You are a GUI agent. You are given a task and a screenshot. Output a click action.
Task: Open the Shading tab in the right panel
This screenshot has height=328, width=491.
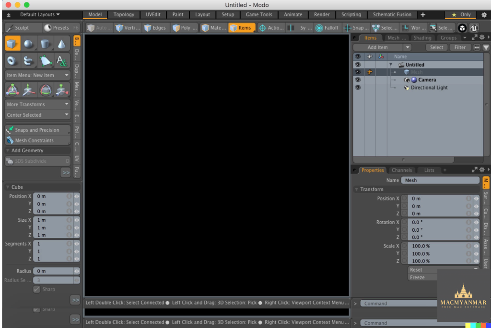click(x=422, y=38)
